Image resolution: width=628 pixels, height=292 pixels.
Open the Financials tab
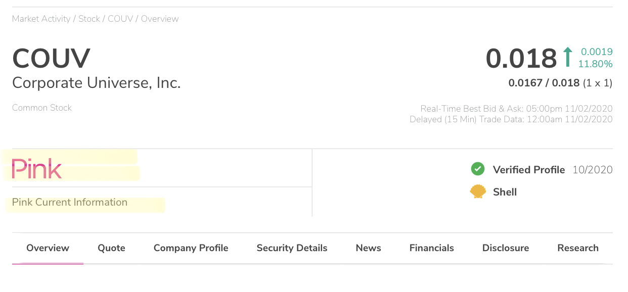pyautogui.click(x=431, y=248)
